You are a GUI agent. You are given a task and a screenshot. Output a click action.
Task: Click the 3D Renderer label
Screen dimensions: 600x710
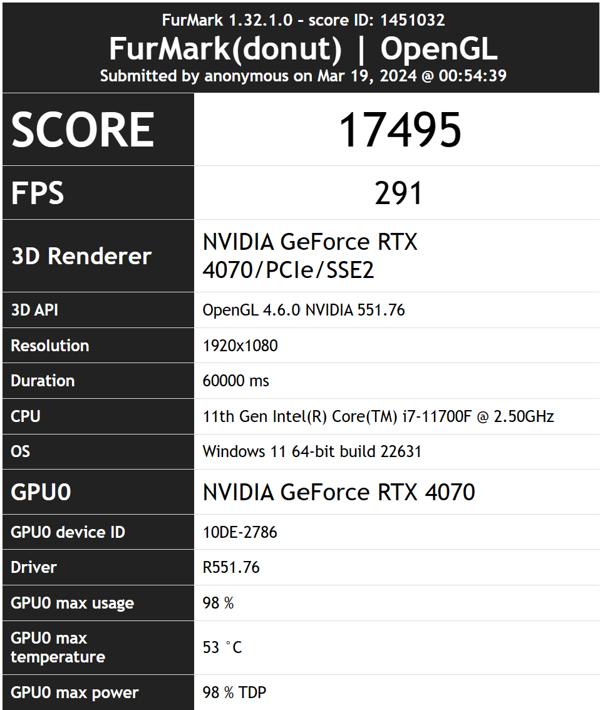tap(81, 256)
